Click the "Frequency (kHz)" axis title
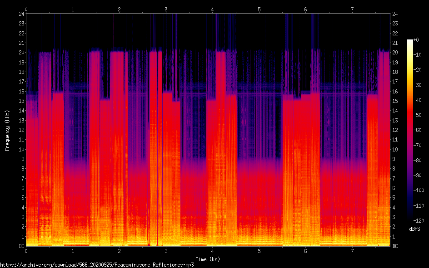 pos(7,131)
